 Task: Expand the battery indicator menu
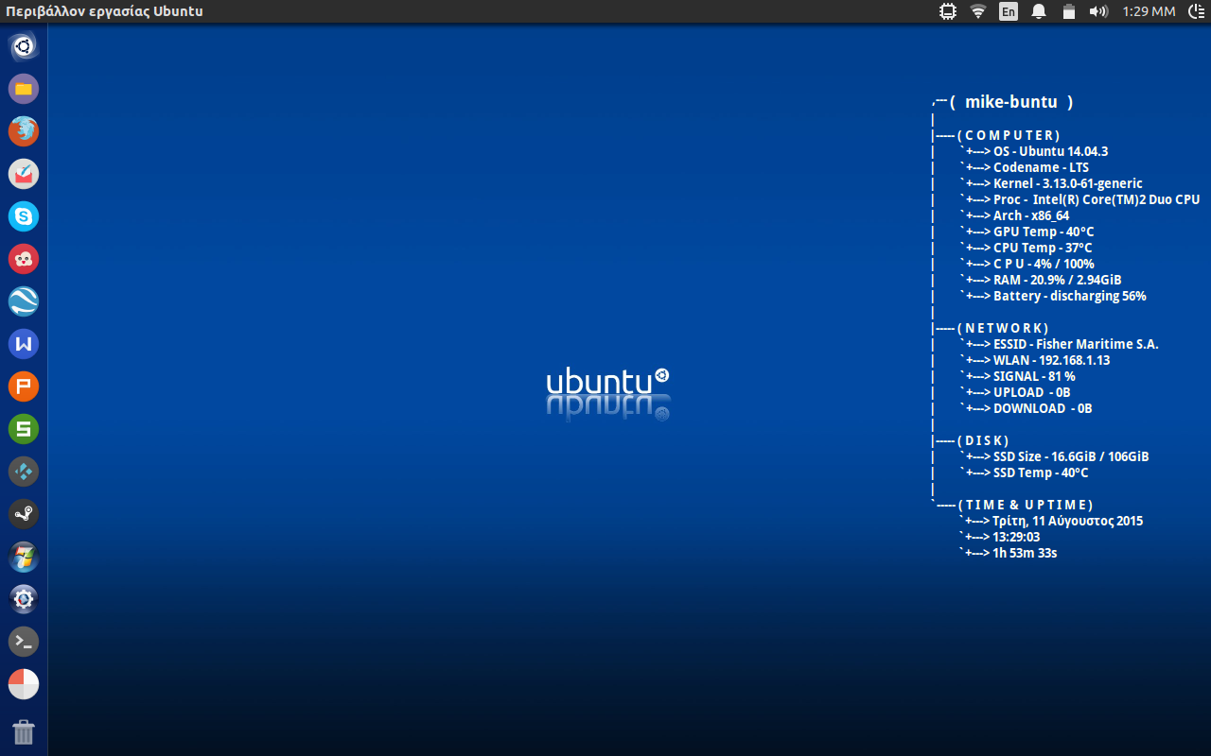click(x=1069, y=11)
